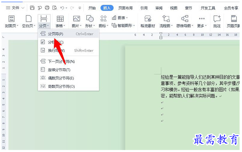Select 偶数页分节符(E)
Screen dimensions: 242x152
68,78
